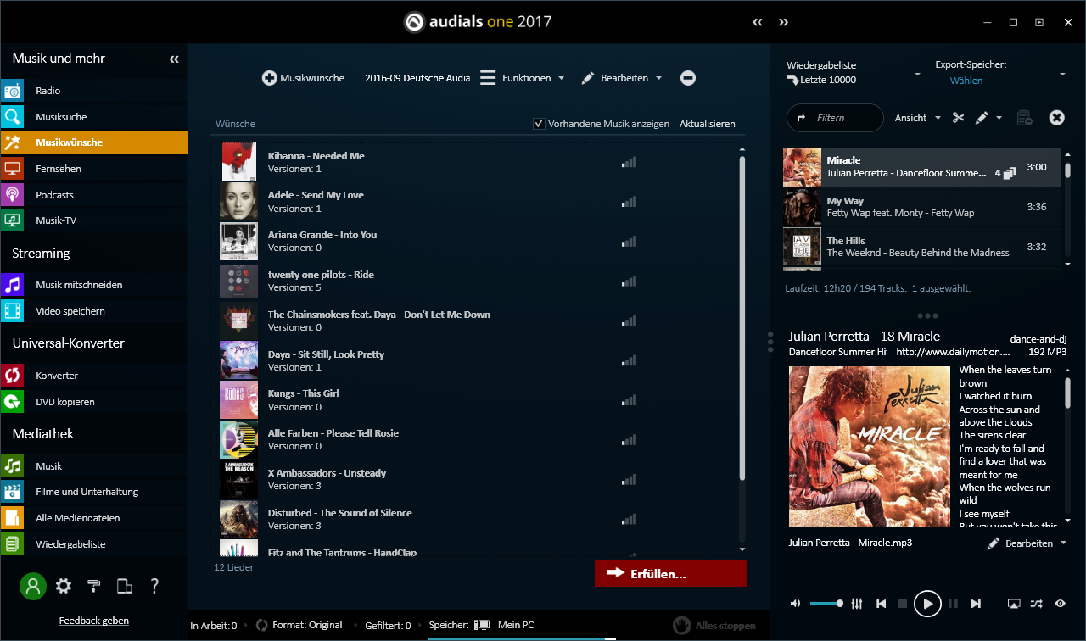This screenshot has width=1086, height=641.
Task: Open the Funktionen dropdown menu
Action: [522, 78]
